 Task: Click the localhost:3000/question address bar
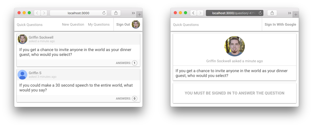pyautogui.click(x=235, y=13)
